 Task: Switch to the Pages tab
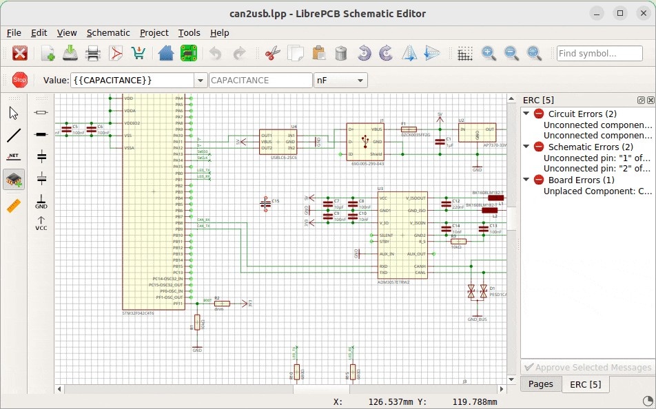tap(541, 384)
